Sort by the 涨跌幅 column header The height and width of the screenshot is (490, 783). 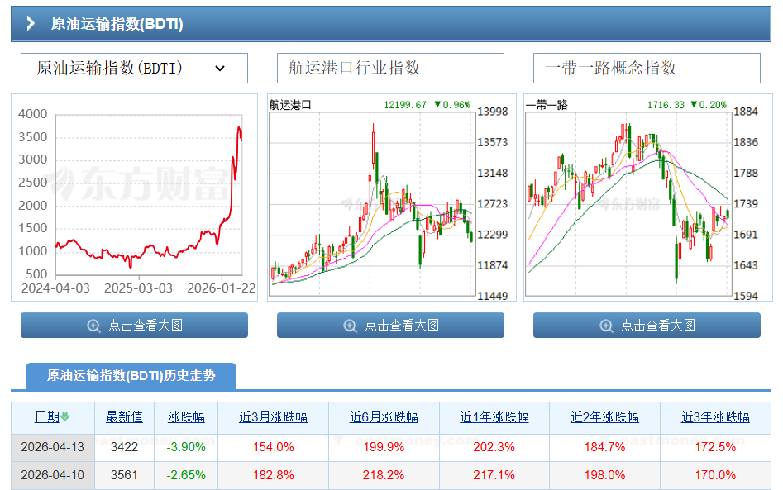[187, 416]
